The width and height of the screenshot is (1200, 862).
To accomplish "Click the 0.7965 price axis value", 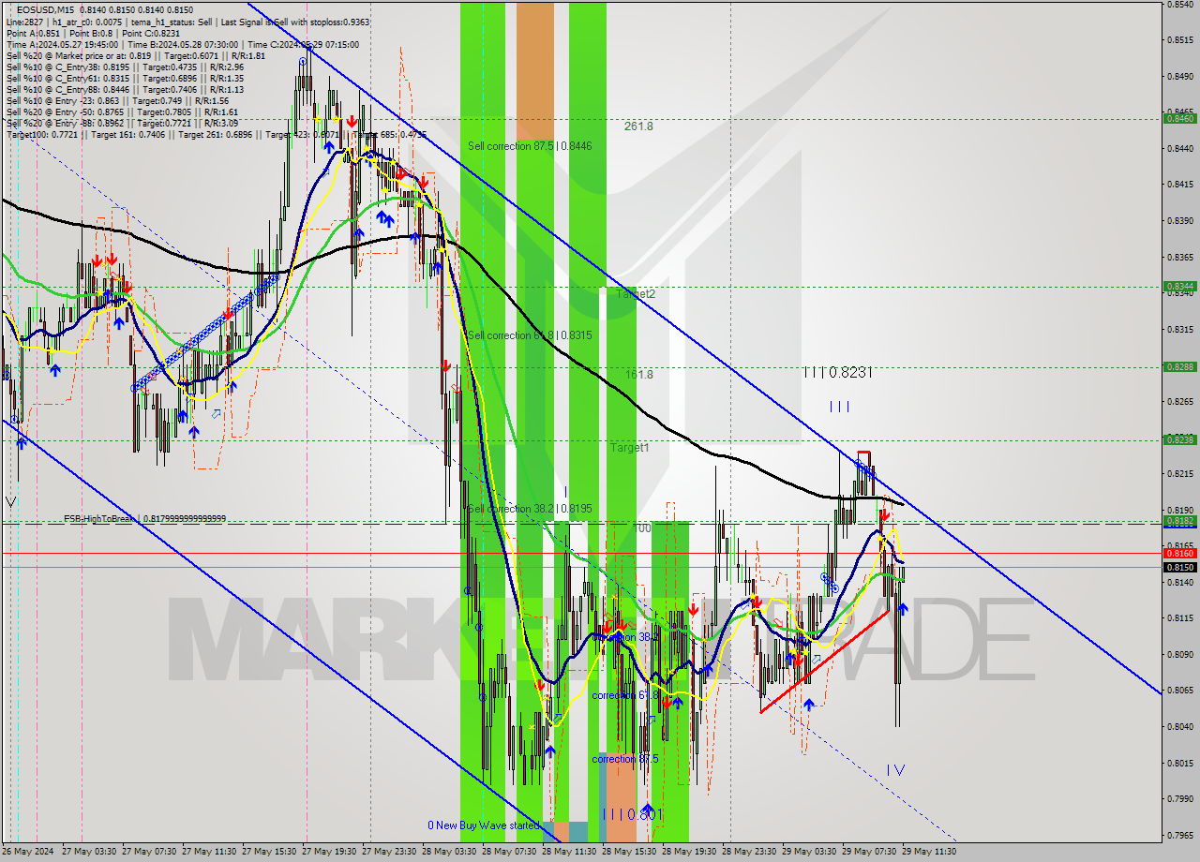I will point(1179,835).
